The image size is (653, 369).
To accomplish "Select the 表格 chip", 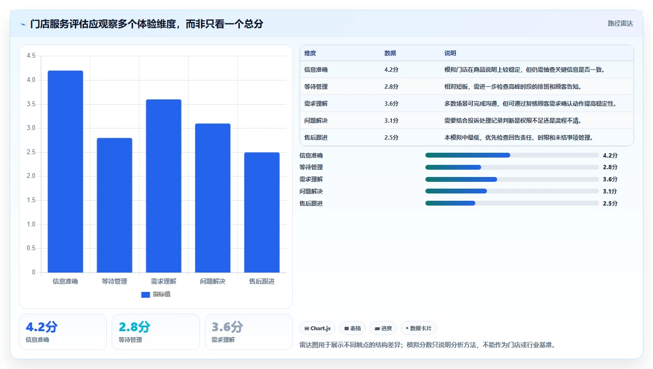I will (352, 328).
